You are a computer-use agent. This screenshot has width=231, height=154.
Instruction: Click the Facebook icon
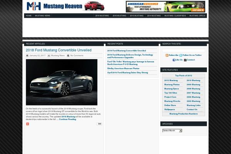tap(174, 60)
